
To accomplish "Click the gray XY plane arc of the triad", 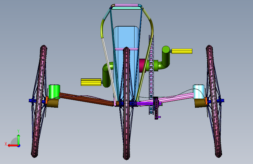I will tap(14, 141).
